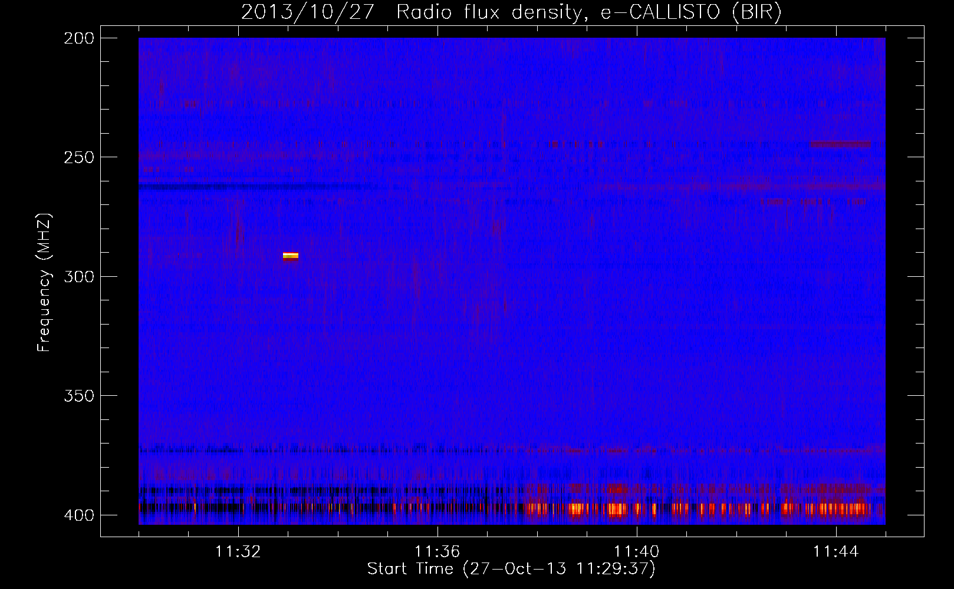Select the 250 frequency tick label
The width and height of the screenshot is (954, 589).
click(79, 157)
